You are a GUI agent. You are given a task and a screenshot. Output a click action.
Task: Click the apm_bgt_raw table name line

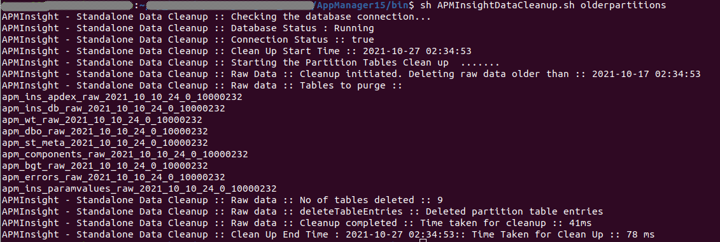coord(104,166)
